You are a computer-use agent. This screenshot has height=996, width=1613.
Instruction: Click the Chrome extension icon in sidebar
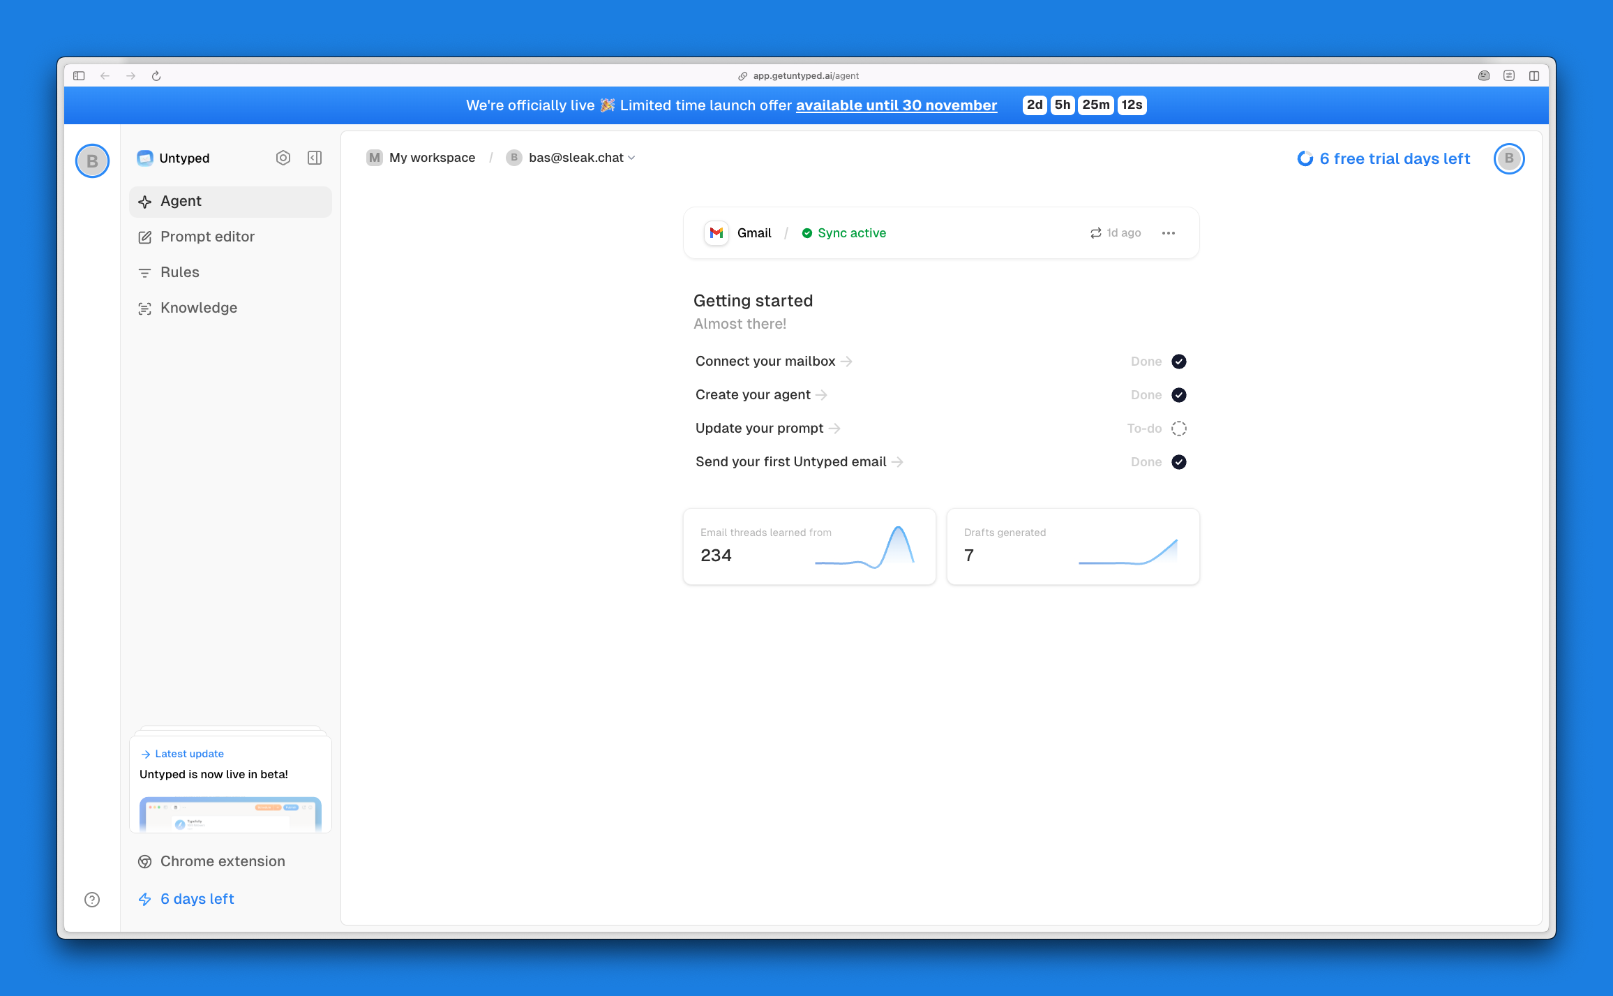145,861
